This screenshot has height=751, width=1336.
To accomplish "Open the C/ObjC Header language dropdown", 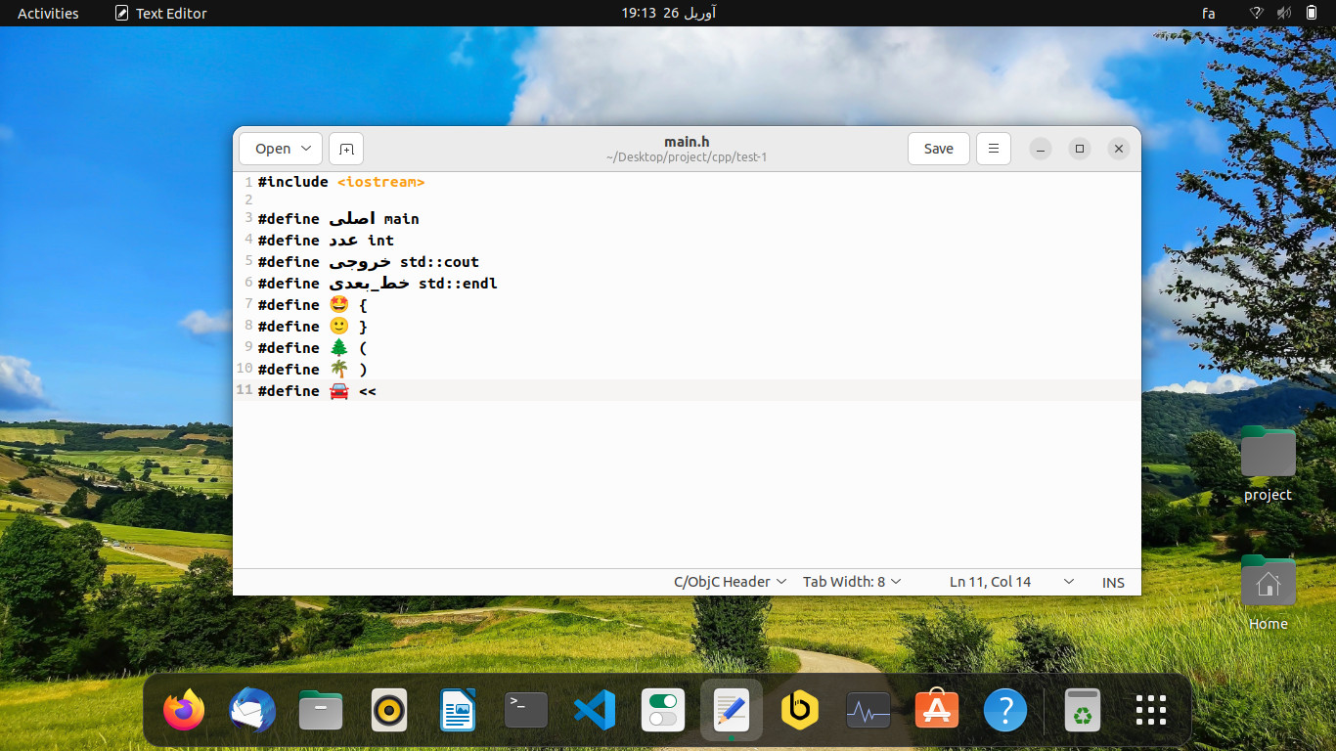I will [x=730, y=582].
